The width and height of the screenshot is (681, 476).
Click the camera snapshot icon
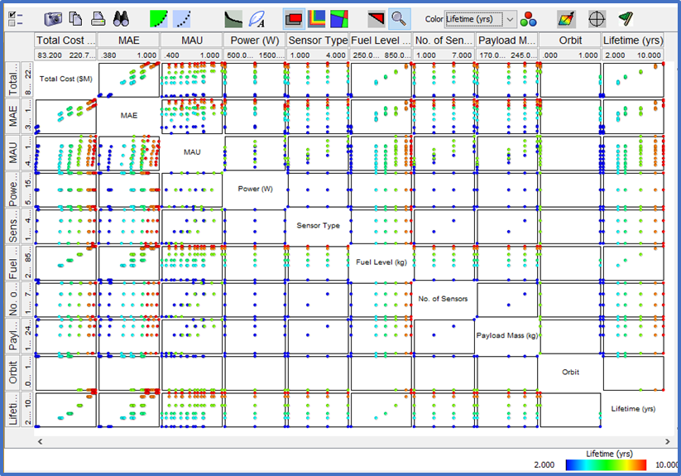[x=53, y=18]
